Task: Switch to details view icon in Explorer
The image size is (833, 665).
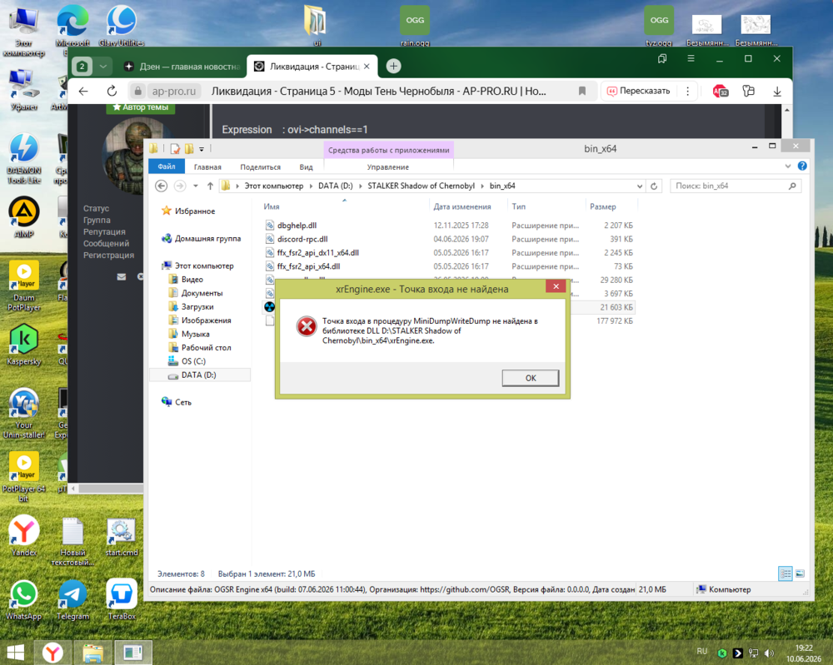Action: 786,573
